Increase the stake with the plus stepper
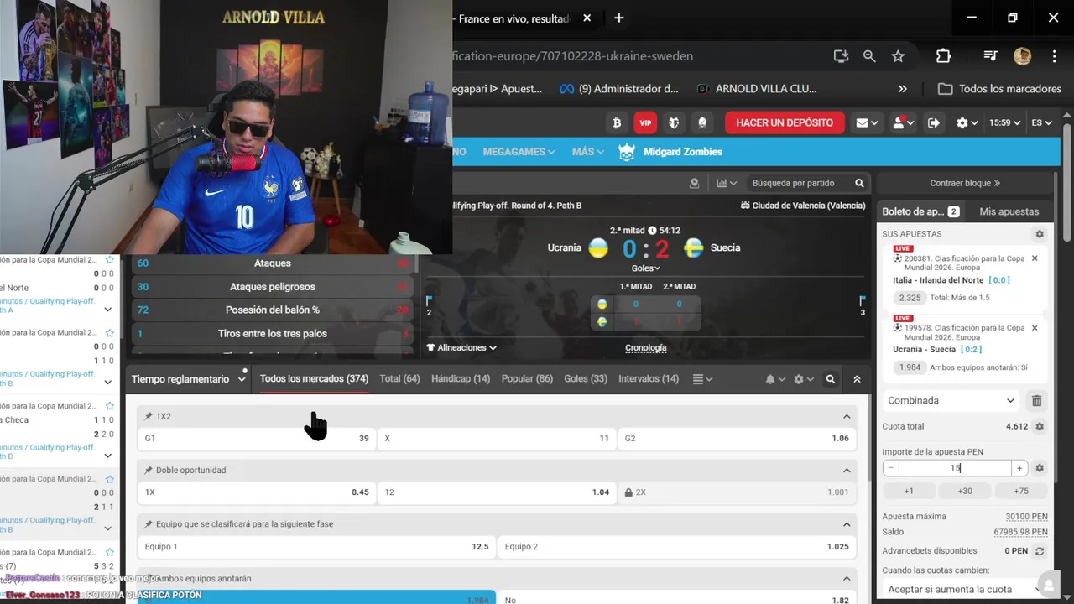The image size is (1074, 604). pyautogui.click(x=1019, y=468)
